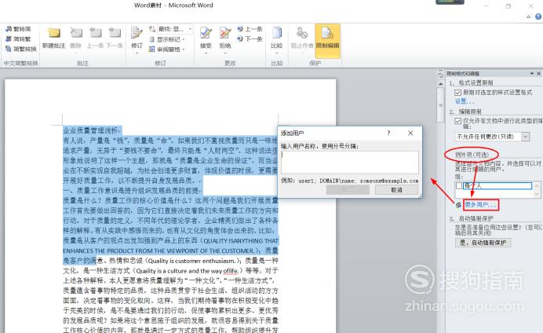Click 取消 button in 添加用户 dialog

(396, 190)
